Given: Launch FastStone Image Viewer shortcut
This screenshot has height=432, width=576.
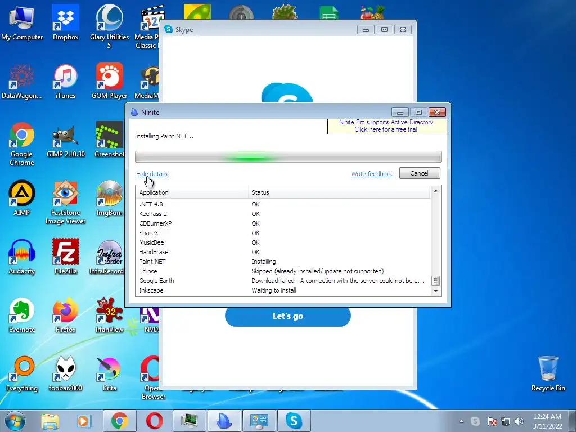Looking at the screenshot, I should tap(65, 202).
